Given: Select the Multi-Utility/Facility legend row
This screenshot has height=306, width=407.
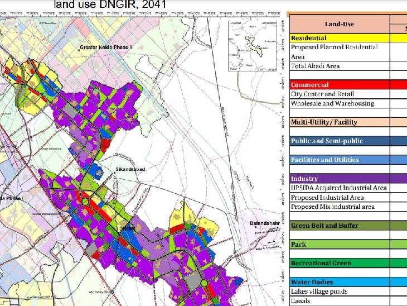Looking at the screenshot, I should coord(339,122).
